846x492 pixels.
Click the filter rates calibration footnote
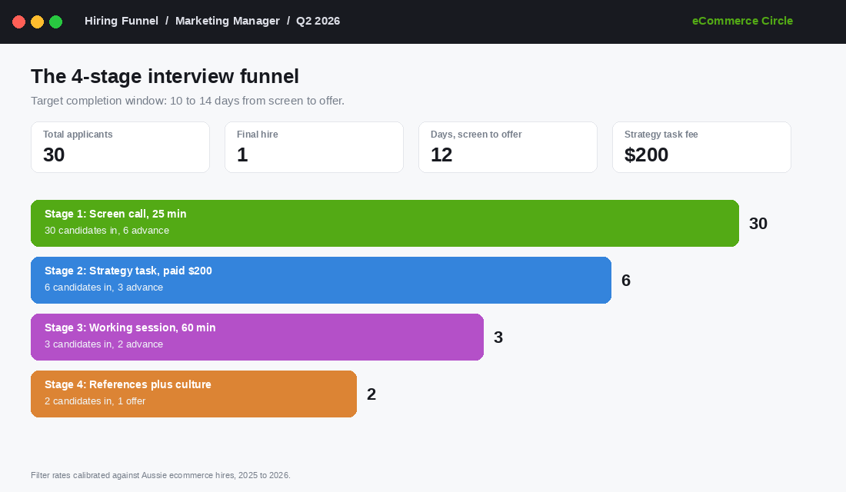[x=161, y=475]
